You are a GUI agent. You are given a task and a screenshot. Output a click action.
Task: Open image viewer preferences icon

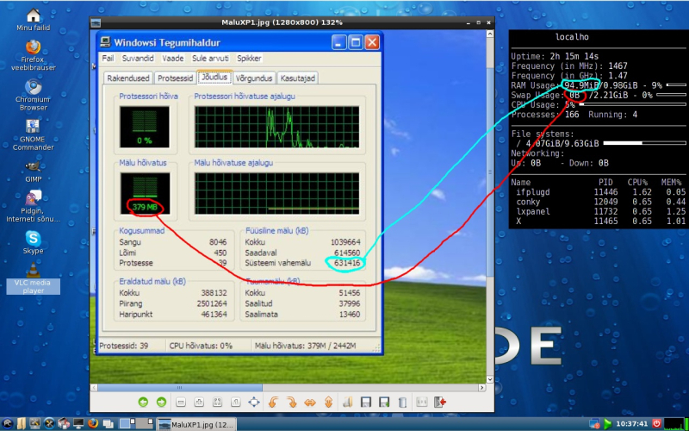pos(422,402)
